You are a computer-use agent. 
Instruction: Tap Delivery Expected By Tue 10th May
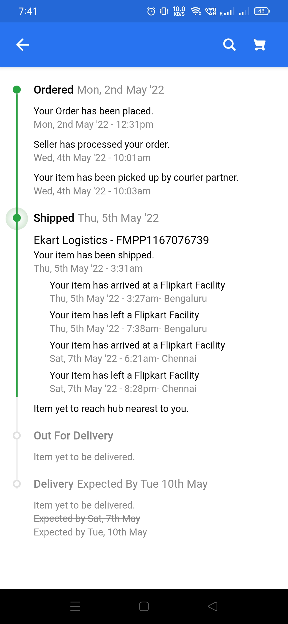point(121,484)
